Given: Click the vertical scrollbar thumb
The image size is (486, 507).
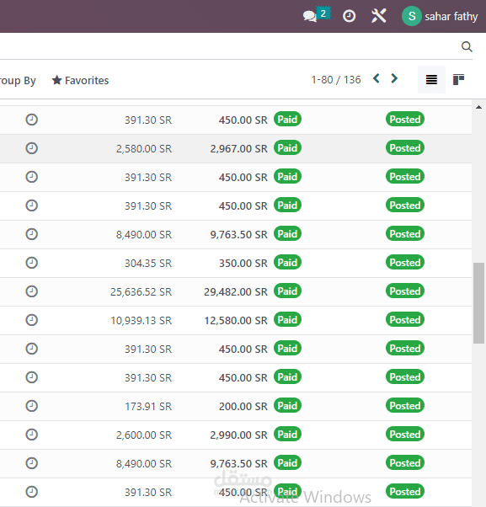Looking at the screenshot, I should click(x=478, y=303).
